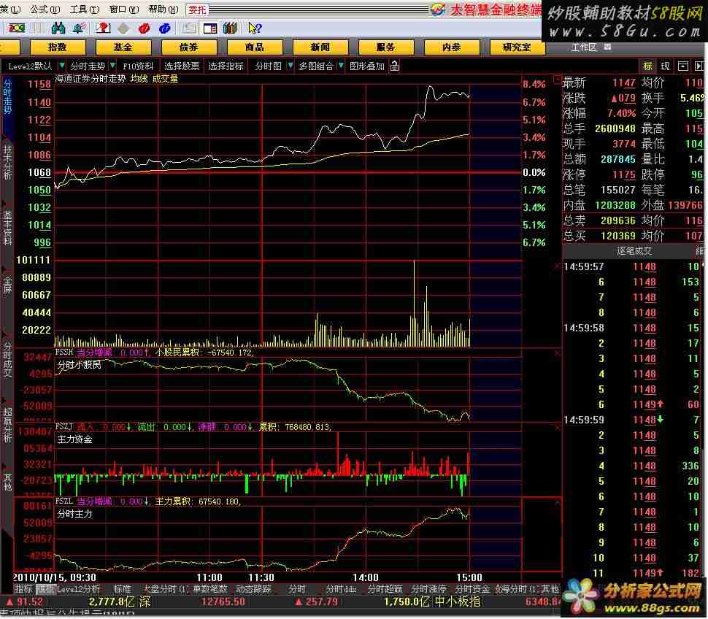Click the 14:00 time marker on the time axis
Viewport: 708px width, 619px height.
[x=365, y=577]
